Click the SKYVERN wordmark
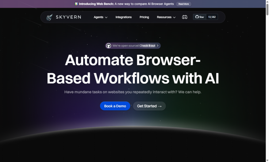Viewport: 269px width, 162px height. pos(68,17)
